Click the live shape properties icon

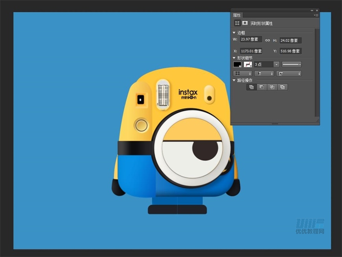coord(237,23)
